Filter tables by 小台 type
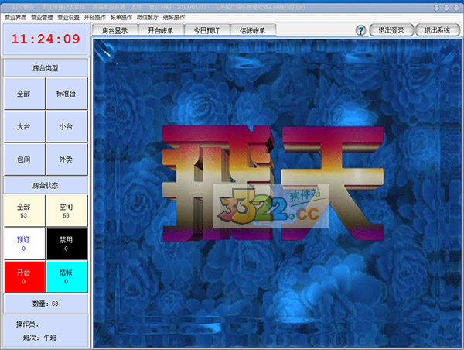Image resolution: width=464 pixels, height=350 pixels. pos(67,126)
